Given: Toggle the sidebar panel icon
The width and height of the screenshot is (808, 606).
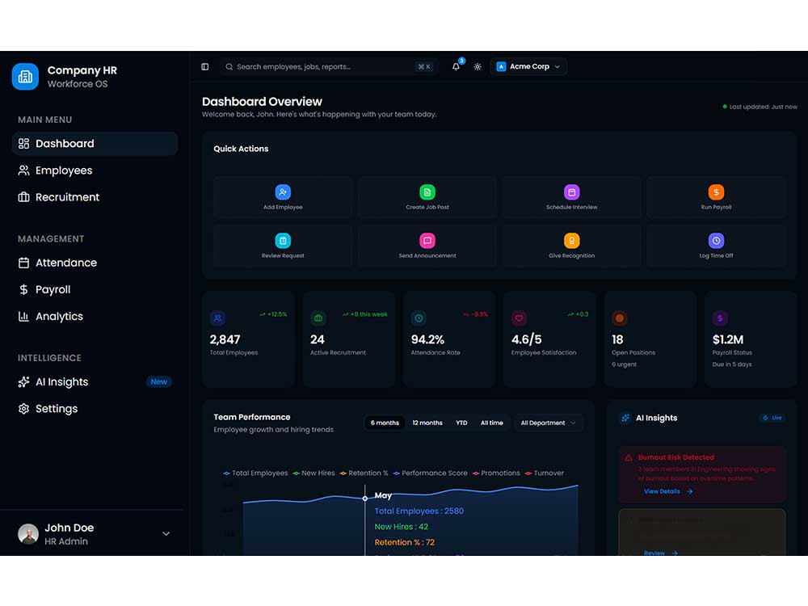Looking at the screenshot, I should click(205, 66).
